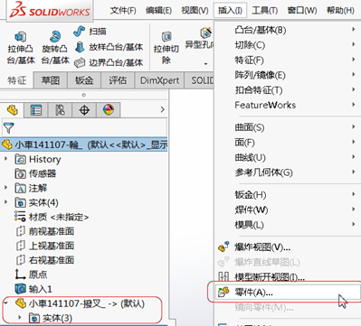Open FeatureWorks submenu
361x326 pixels.
288,105
